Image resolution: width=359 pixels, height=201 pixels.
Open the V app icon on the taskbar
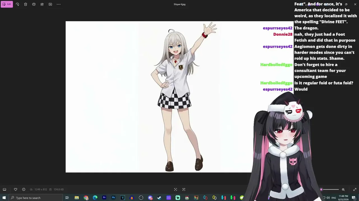123,198
